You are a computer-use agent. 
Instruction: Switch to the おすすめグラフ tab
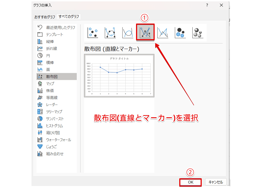(45, 17)
